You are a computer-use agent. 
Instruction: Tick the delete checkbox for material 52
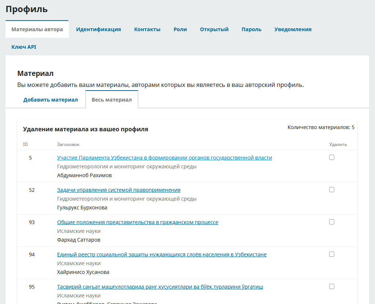pyautogui.click(x=332, y=190)
